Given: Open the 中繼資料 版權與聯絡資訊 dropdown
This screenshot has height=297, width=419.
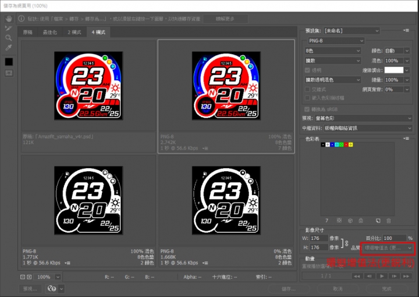Looking at the screenshot, I should tap(368, 128).
